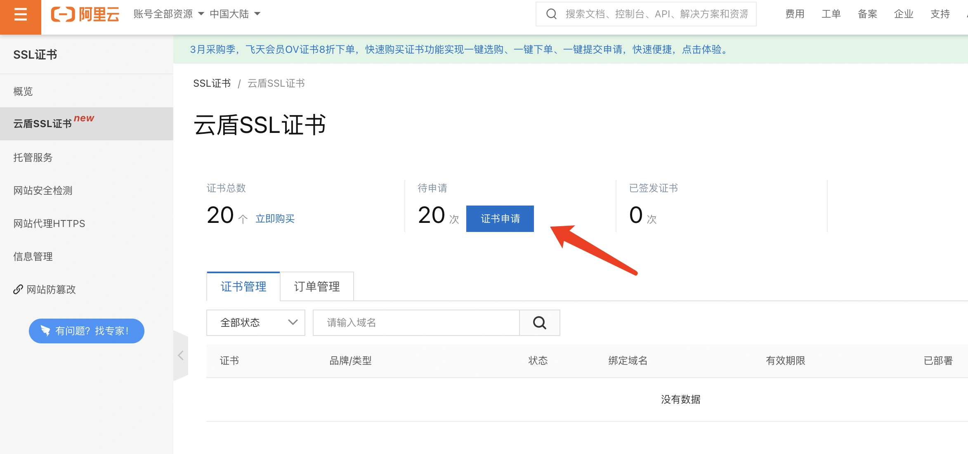Expand the 中国大陆 region dropdown
The image size is (968, 454).
(235, 14)
